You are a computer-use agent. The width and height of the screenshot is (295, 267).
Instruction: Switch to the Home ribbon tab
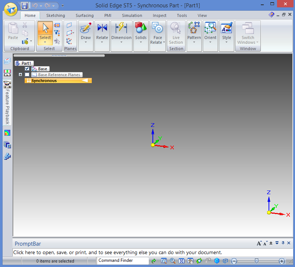pos(30,15)
